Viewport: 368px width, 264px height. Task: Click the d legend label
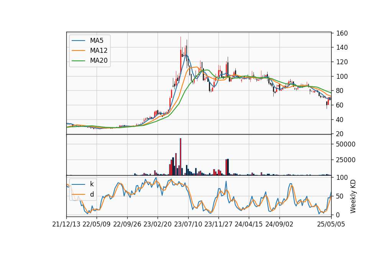point(92,194)
